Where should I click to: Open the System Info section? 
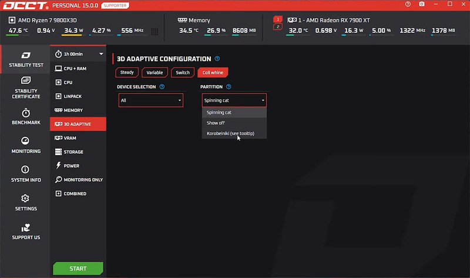pos(26,174)
